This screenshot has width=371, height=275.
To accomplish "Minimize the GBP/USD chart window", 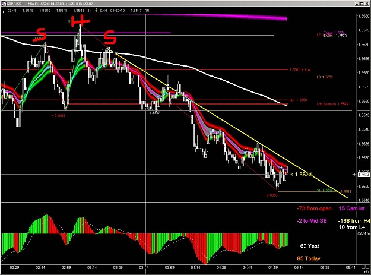I will [357, 4].
